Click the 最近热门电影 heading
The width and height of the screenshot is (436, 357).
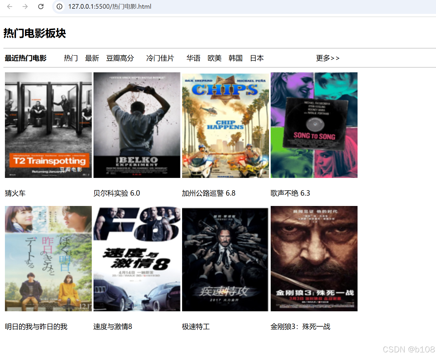[x=25, y=58]
